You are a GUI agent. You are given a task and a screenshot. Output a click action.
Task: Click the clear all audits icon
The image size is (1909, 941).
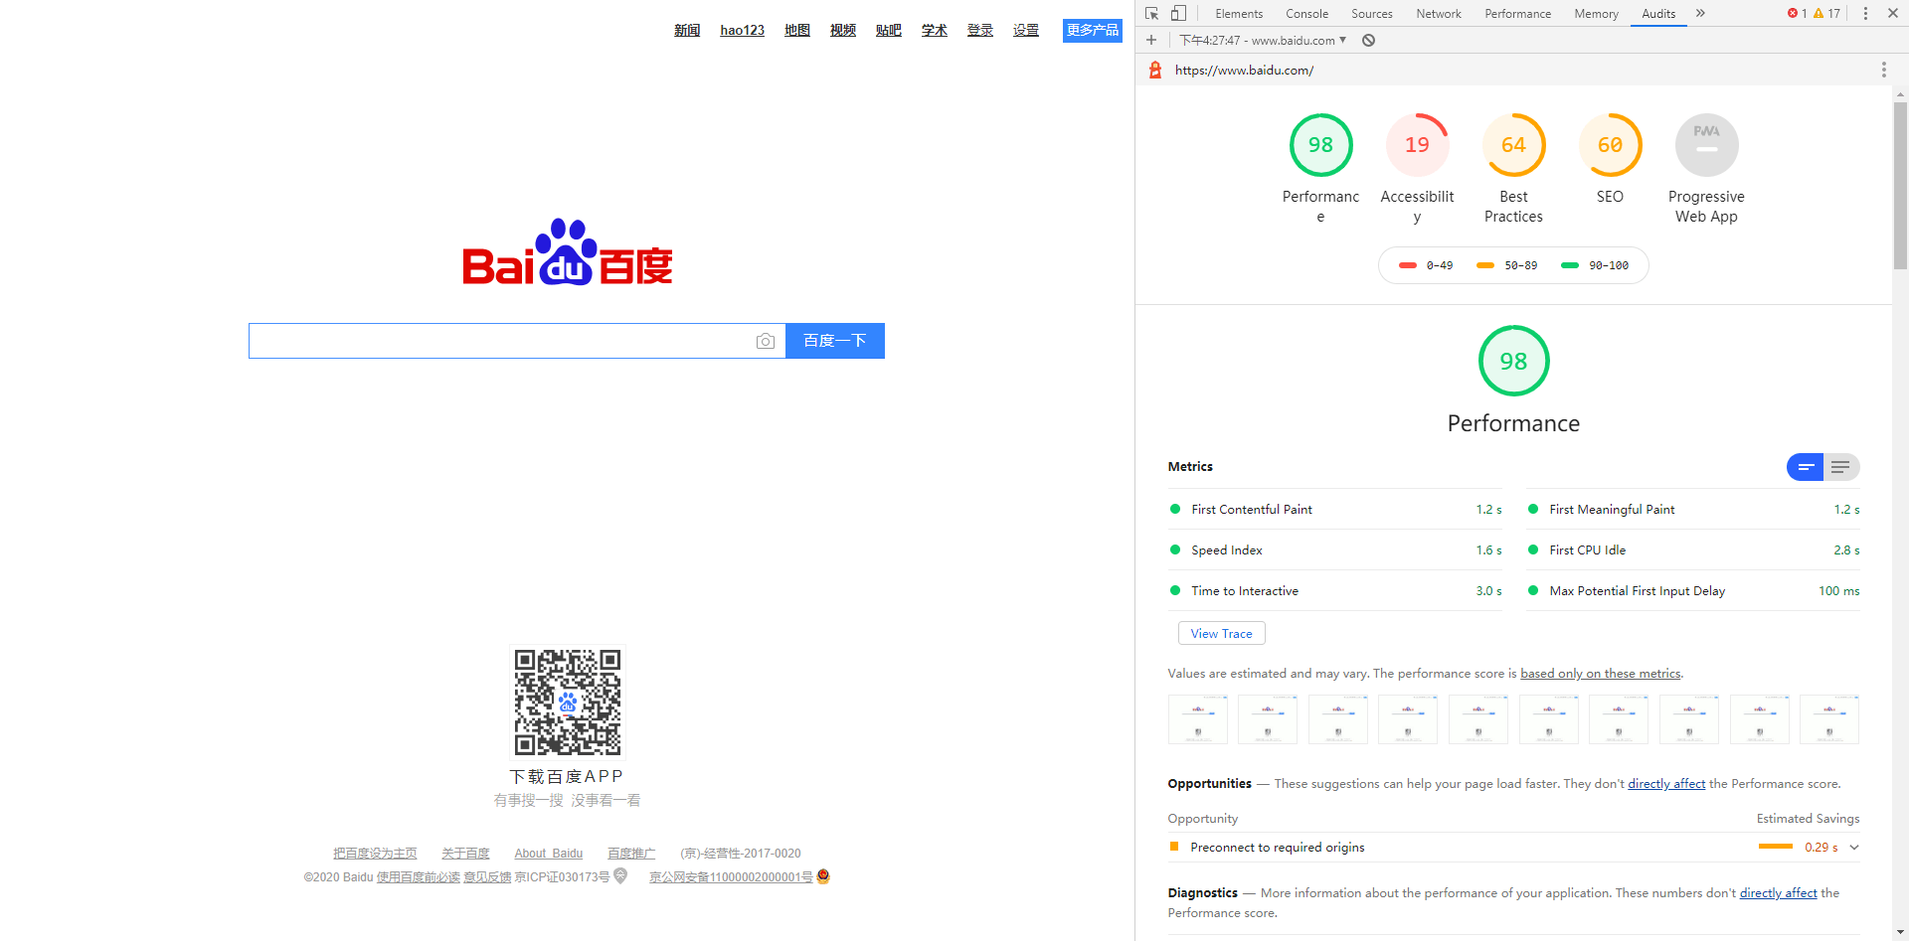click(x=1369, y=40)
